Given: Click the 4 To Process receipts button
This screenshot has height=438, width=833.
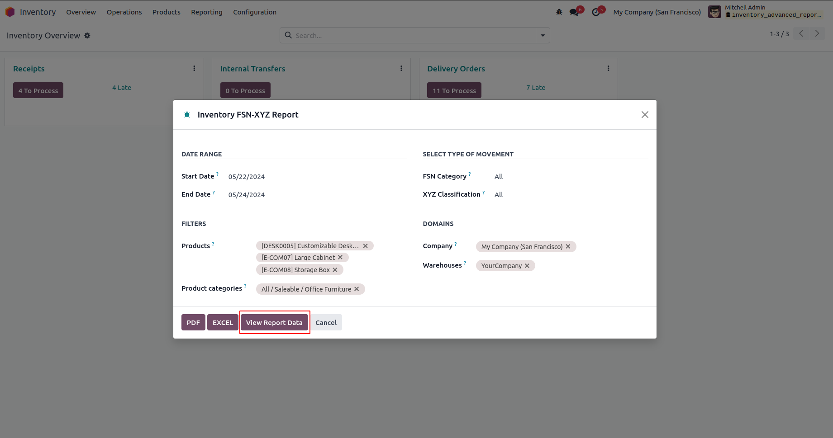Looking at the screenshot, I should click(x=38, y=90).
